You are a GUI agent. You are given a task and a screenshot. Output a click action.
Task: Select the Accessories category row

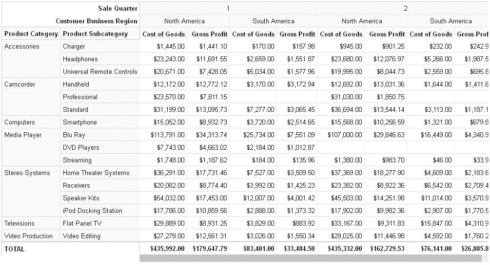[x=31, y=59]
